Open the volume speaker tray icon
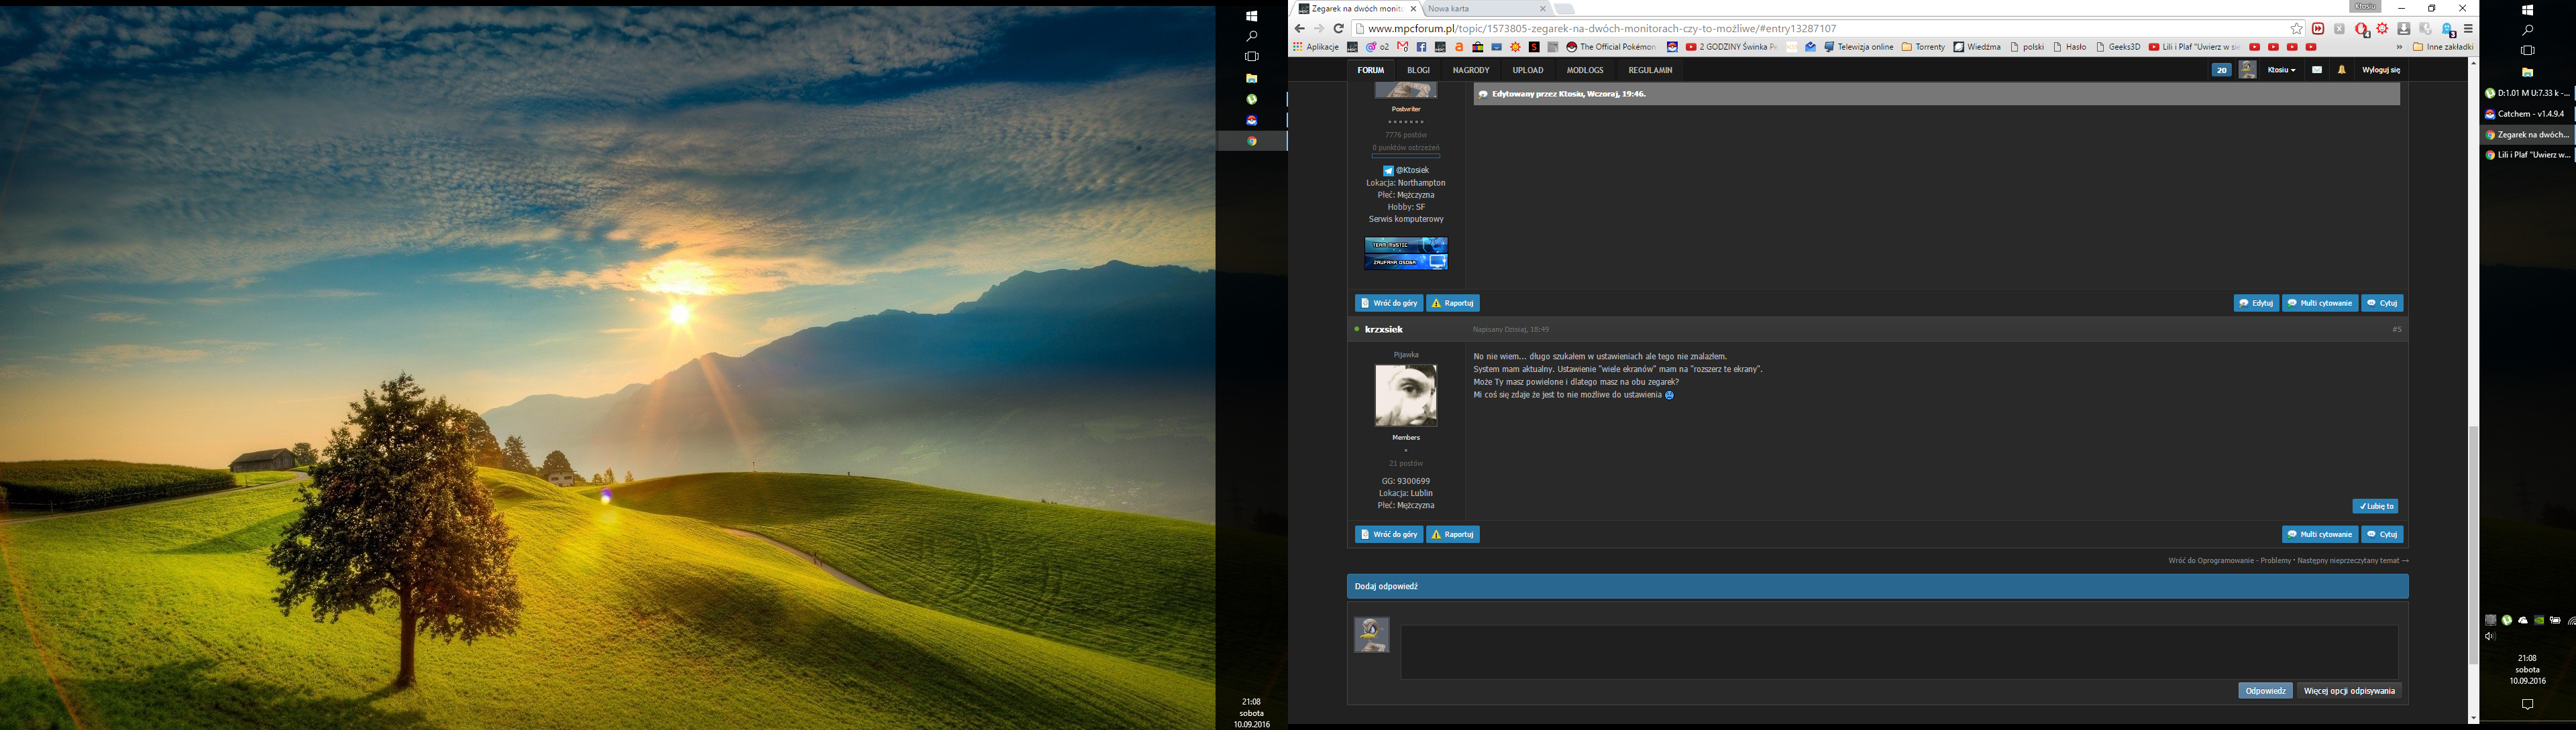This screenshot has height=730, width=2576. pyautogui.click(x=2491, y=636)
